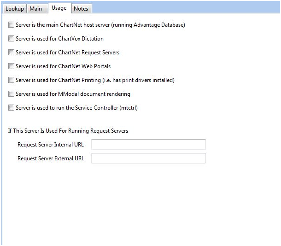Switch to the Lookup tab

pos(15,9)
